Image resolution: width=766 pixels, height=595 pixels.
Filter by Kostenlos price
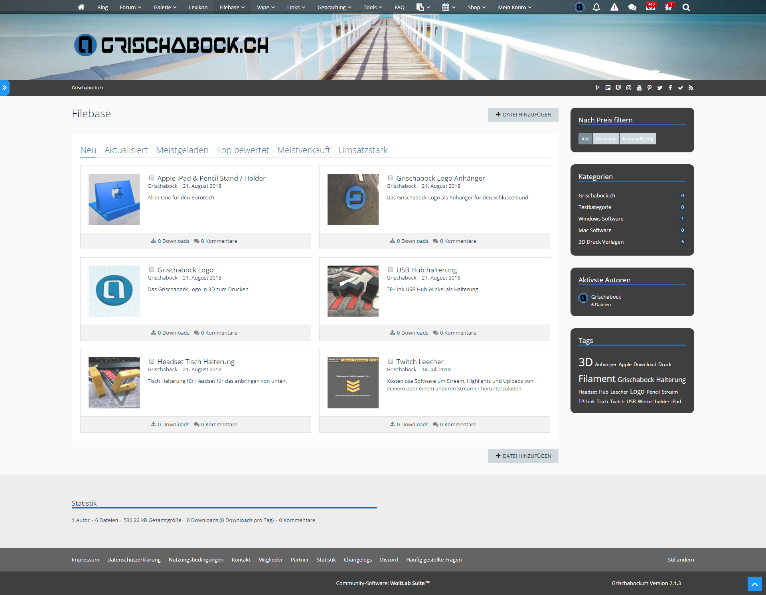click(606, 139)
